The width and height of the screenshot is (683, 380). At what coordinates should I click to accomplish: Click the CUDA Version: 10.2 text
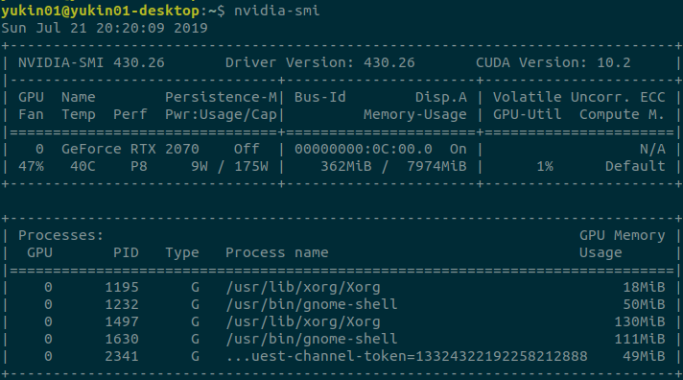[553, 62]
